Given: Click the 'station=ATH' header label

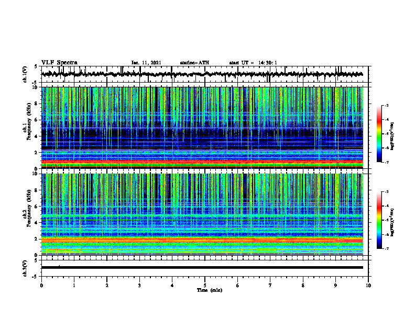Looking at the screenshot, I should click(194, 63).
